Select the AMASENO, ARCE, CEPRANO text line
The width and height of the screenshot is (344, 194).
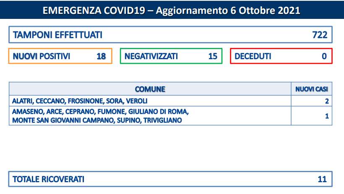click(x=100, y=112)
